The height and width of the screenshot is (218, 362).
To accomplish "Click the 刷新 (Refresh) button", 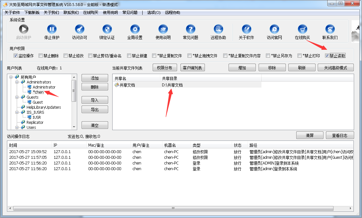I will coord(302,67).
